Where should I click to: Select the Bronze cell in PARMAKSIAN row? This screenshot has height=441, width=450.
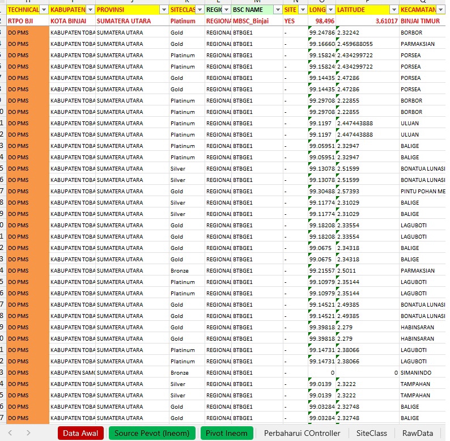tap(187, 271)
